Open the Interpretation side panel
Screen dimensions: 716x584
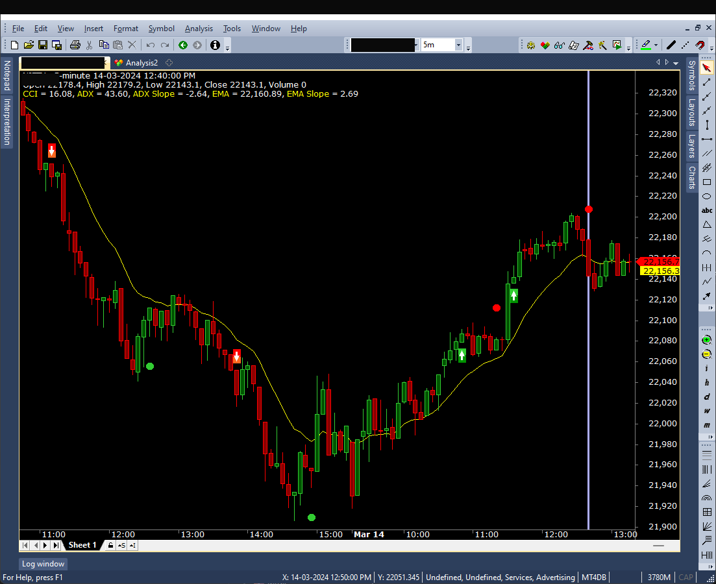(x=7, y=121)
